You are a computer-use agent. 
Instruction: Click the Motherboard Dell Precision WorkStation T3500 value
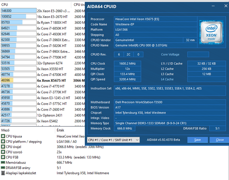tap(170, 102)
